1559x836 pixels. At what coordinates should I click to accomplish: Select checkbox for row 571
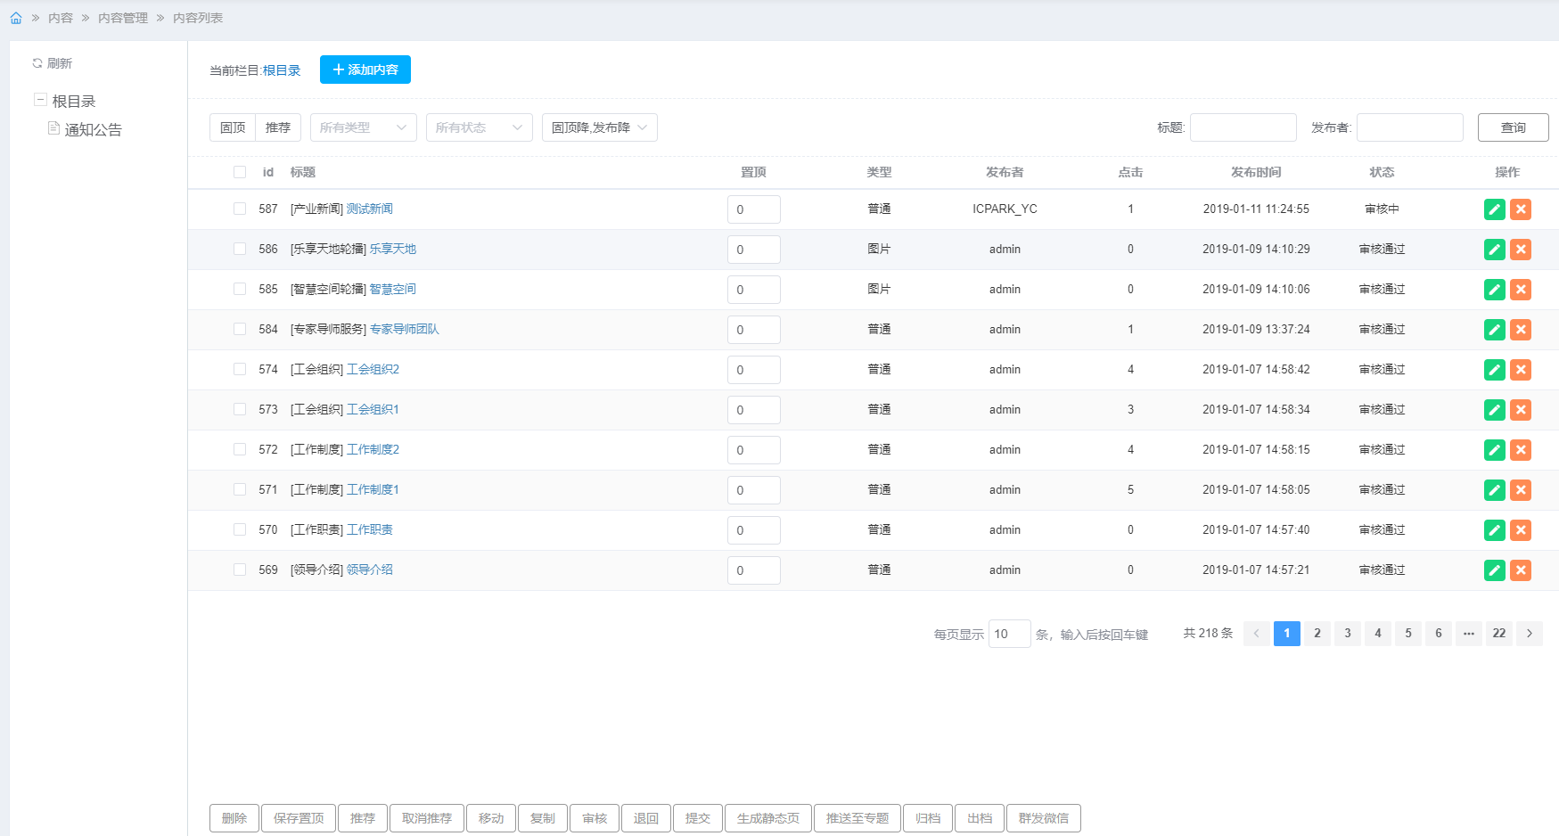coord(240,489)
